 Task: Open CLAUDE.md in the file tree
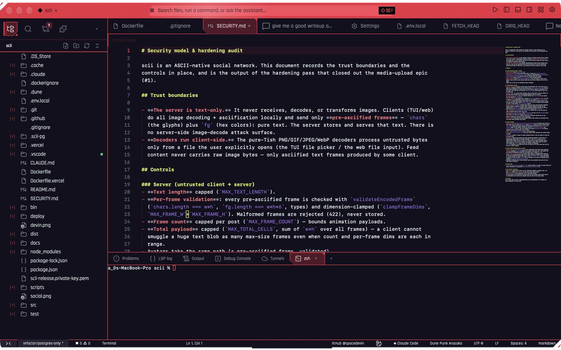click(42, 163)
